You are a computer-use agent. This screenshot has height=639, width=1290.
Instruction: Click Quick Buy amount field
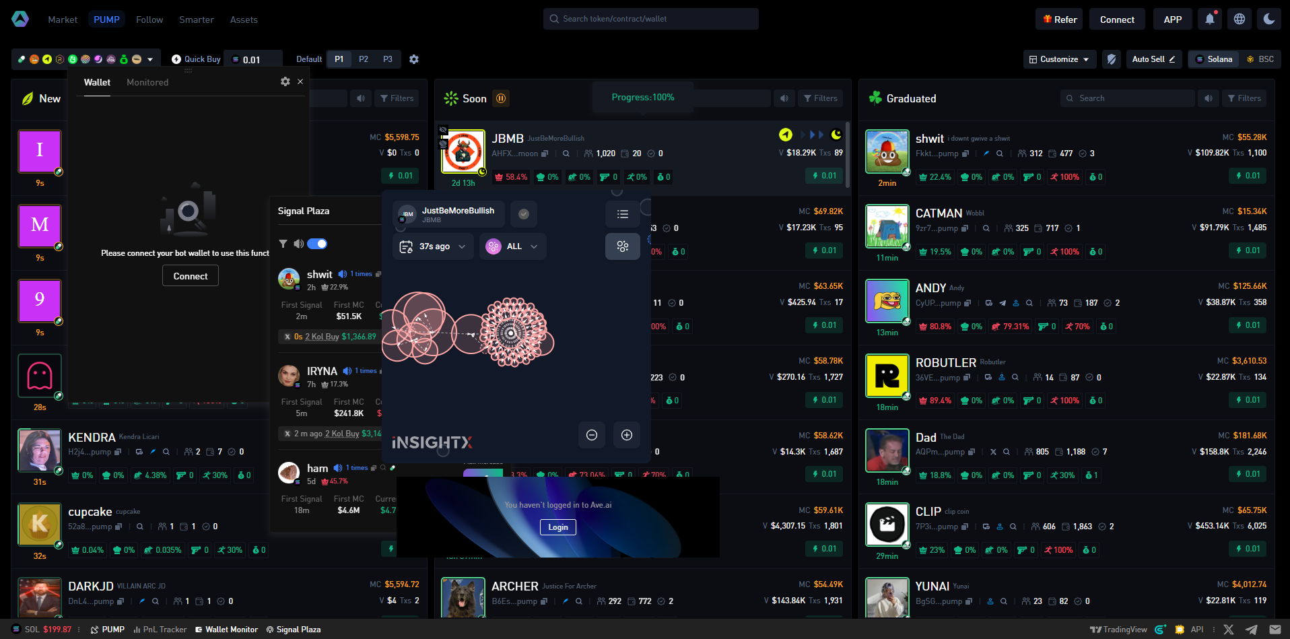(253, 59)
